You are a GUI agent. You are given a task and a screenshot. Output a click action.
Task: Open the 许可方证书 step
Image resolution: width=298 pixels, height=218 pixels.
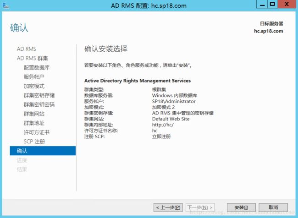(37, 132)
